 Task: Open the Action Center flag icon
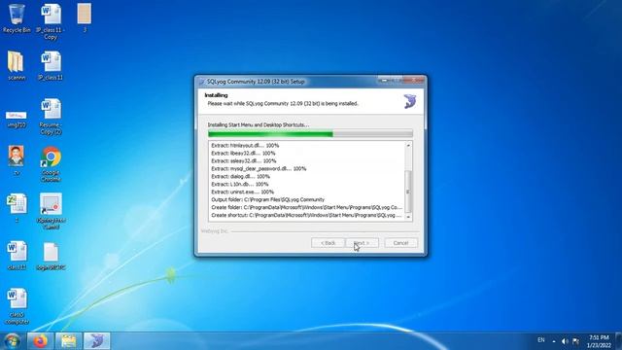[576, 341]
